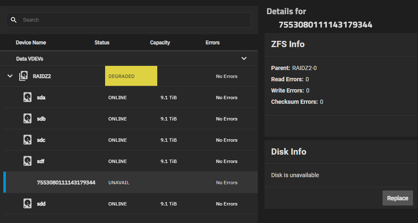418x223 pixels.
Task: Click the search magnifier icon
Action: tap(14, 20)
